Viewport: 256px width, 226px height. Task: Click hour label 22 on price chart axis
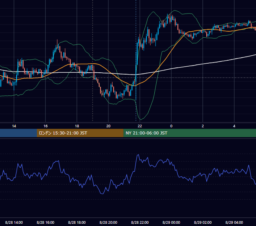140,126
